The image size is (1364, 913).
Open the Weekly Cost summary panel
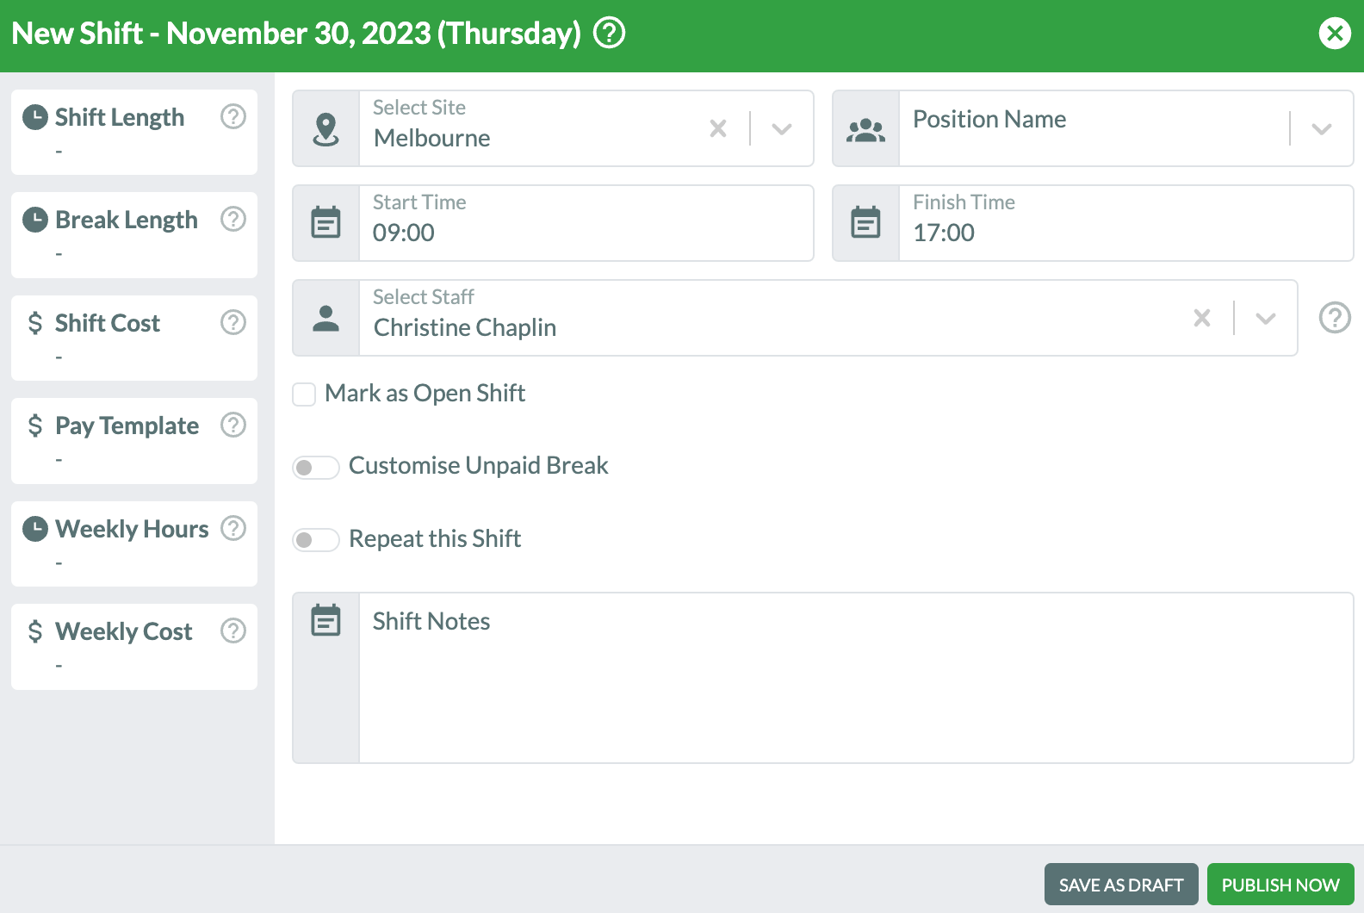[133, 646]
